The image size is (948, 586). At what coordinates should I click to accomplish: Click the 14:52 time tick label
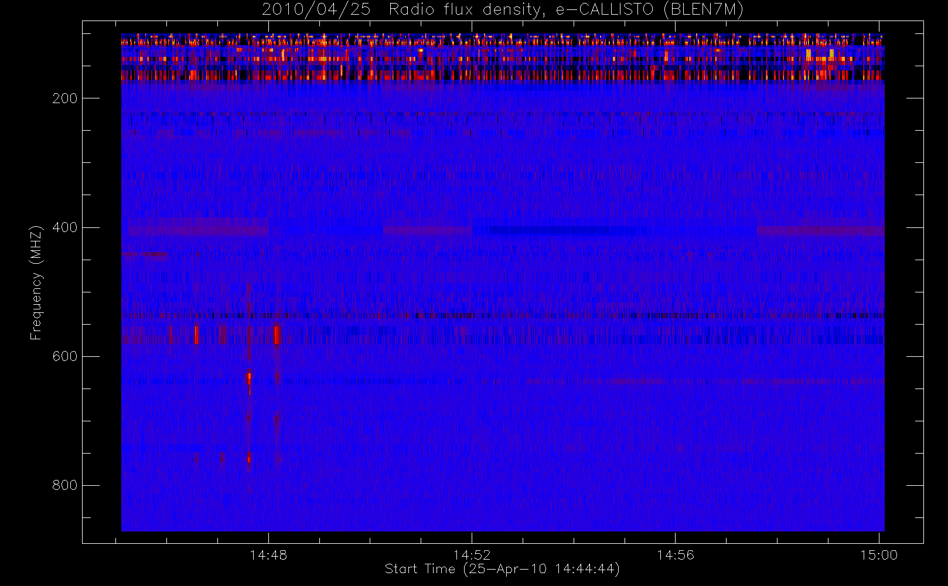(472, 555)
